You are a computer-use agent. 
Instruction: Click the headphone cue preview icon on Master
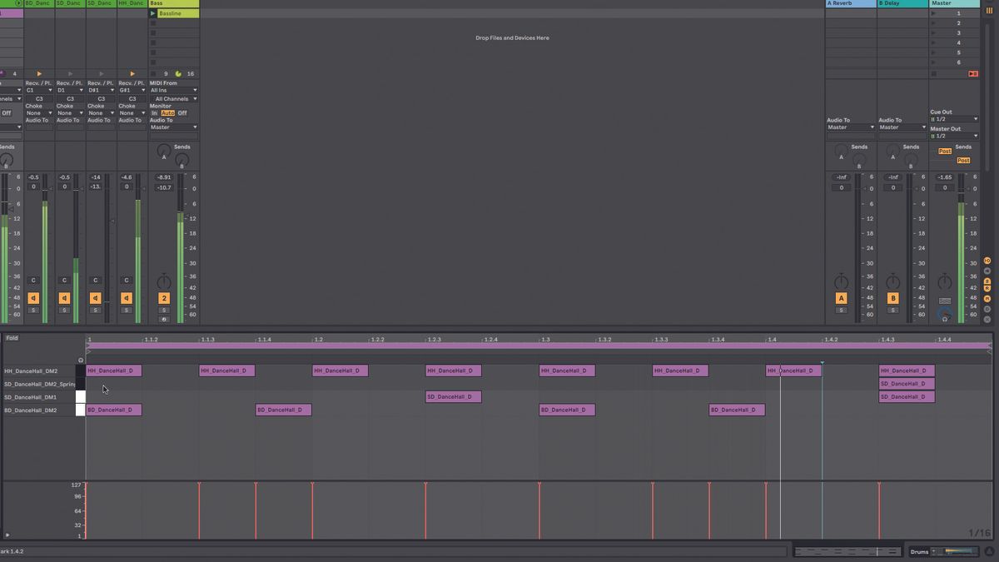944,318
